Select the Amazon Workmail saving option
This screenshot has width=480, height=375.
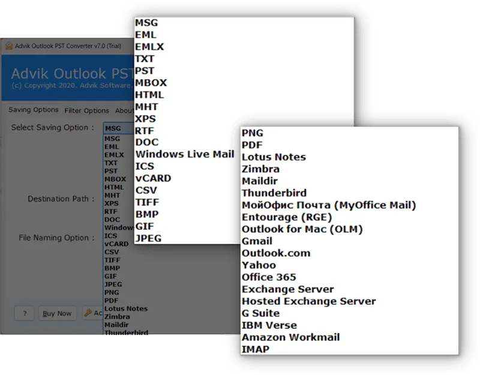click(290, 337)
